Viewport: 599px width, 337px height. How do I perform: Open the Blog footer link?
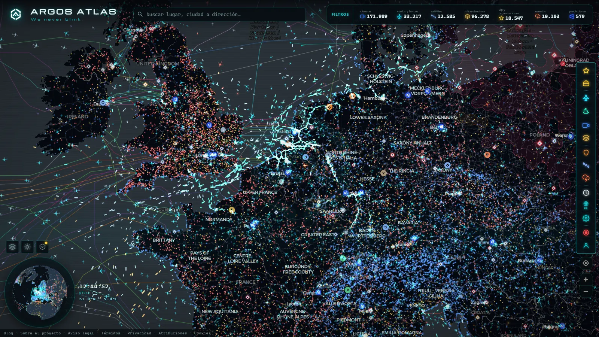tap(8, 333)
